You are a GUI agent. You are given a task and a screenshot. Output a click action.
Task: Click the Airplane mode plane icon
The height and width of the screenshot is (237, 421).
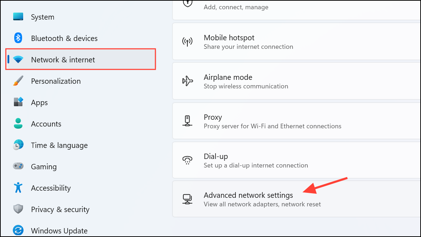[x=187, y=81]
